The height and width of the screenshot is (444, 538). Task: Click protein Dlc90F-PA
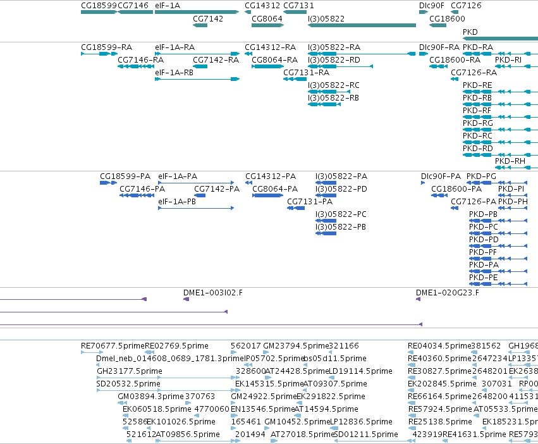pyautogui.click(x=441, y=176)
